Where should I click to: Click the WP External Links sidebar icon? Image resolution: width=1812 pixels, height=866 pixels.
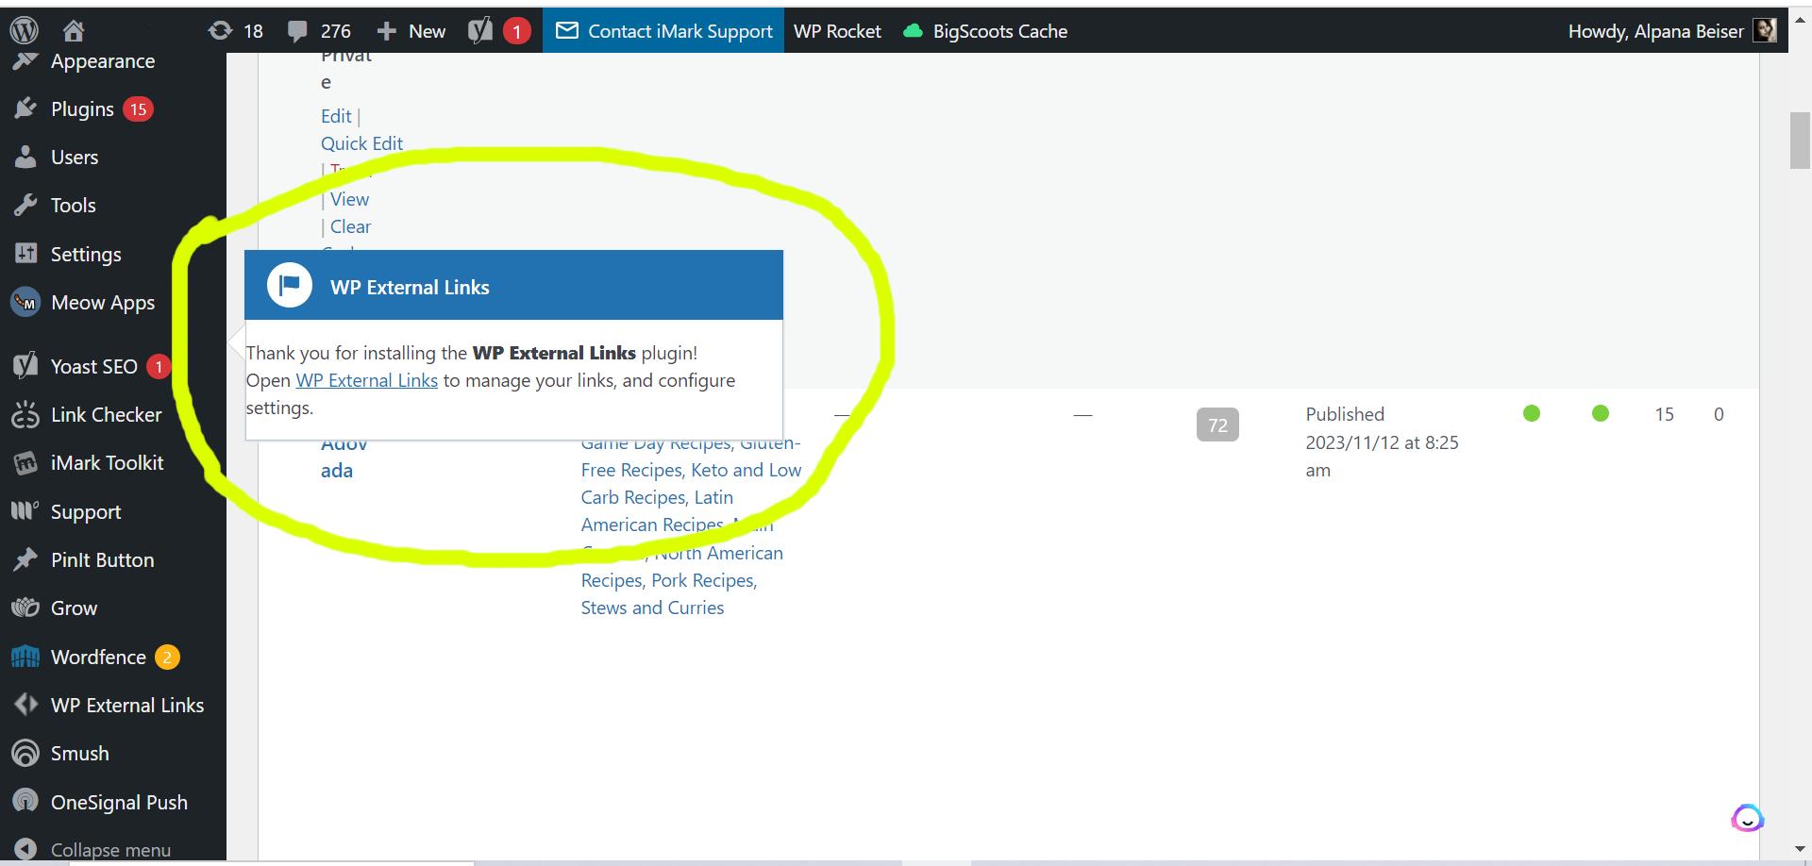[x=25, y=705]
